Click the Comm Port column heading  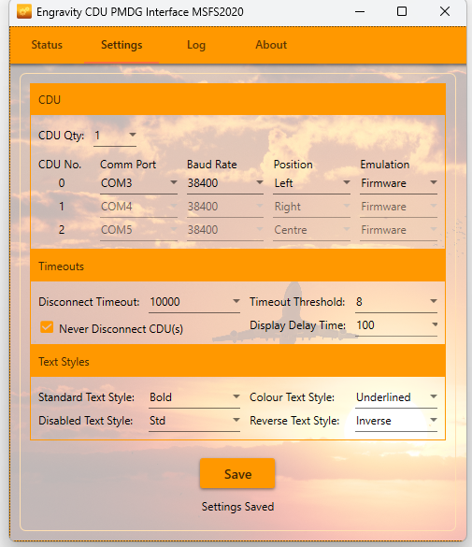point(128,165)
